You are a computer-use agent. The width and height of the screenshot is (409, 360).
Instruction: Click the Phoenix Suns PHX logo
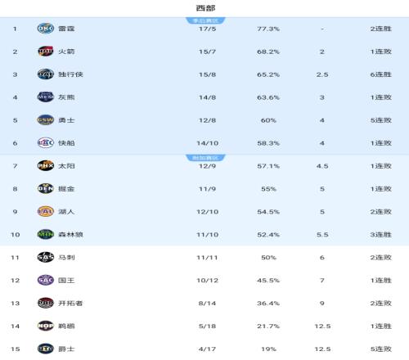tap(46, 166)
